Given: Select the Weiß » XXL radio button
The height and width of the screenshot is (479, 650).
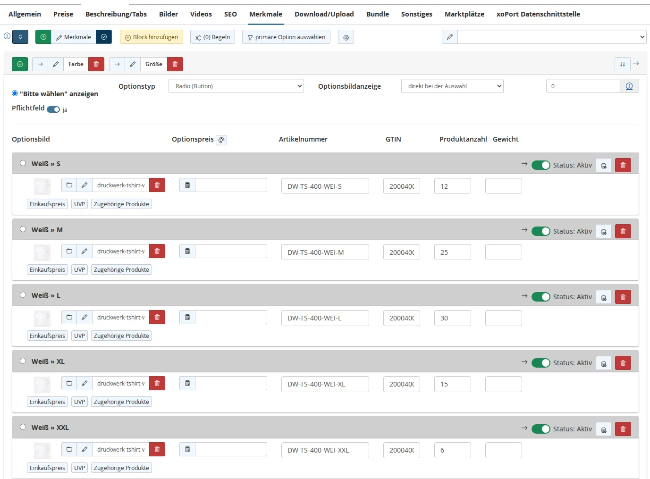Looking at the screenshot, I should point(23,427).
